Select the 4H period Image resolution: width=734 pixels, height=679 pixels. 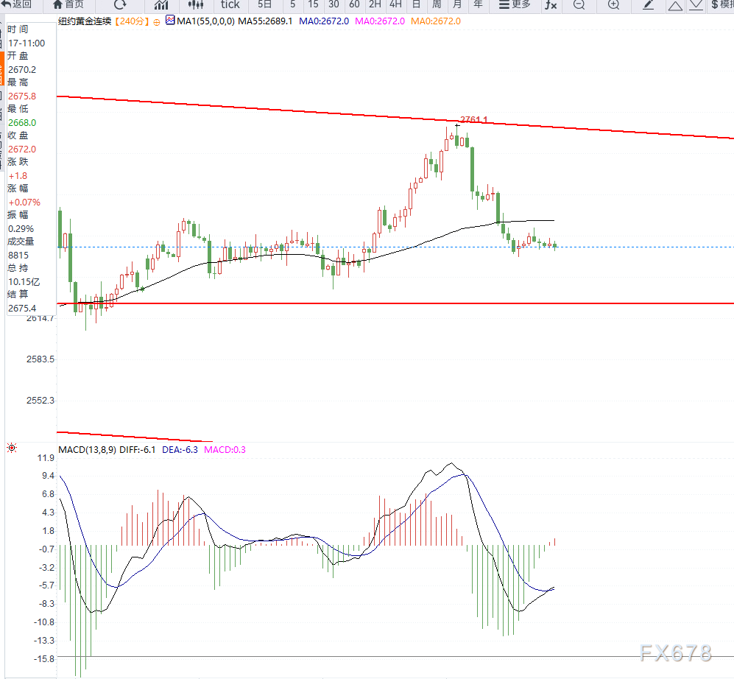(395, 4)
